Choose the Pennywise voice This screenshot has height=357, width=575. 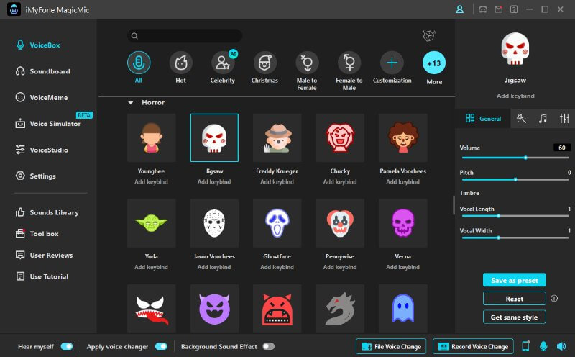pos(340,223)
